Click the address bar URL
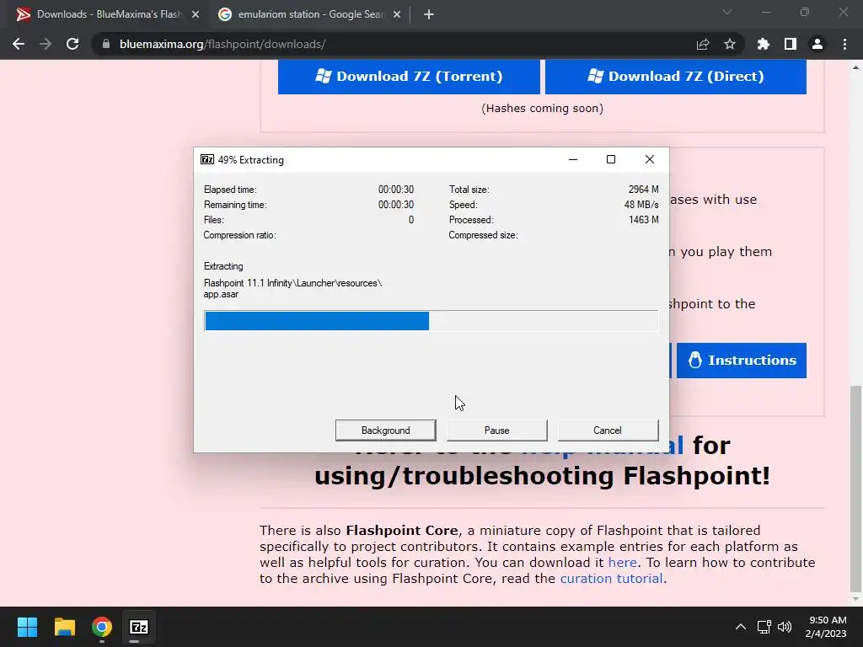 click(222, 44)
